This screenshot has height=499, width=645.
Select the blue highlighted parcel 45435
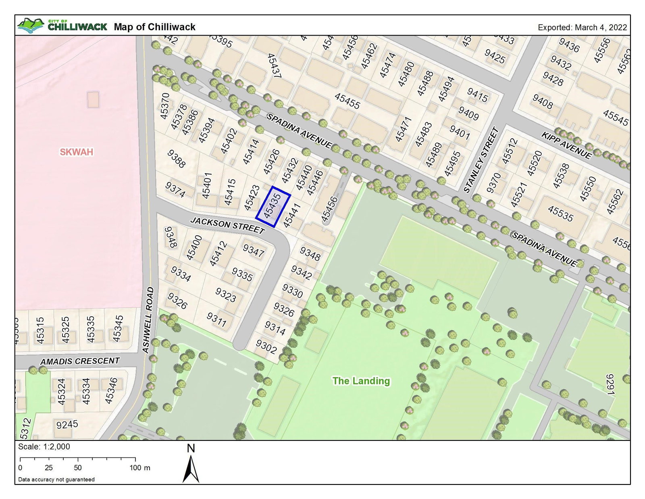pyautogui.click(x=273, y=207)
